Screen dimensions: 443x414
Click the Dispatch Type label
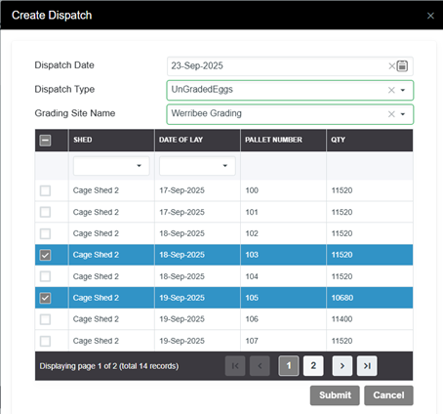click(x=64, y=89)
